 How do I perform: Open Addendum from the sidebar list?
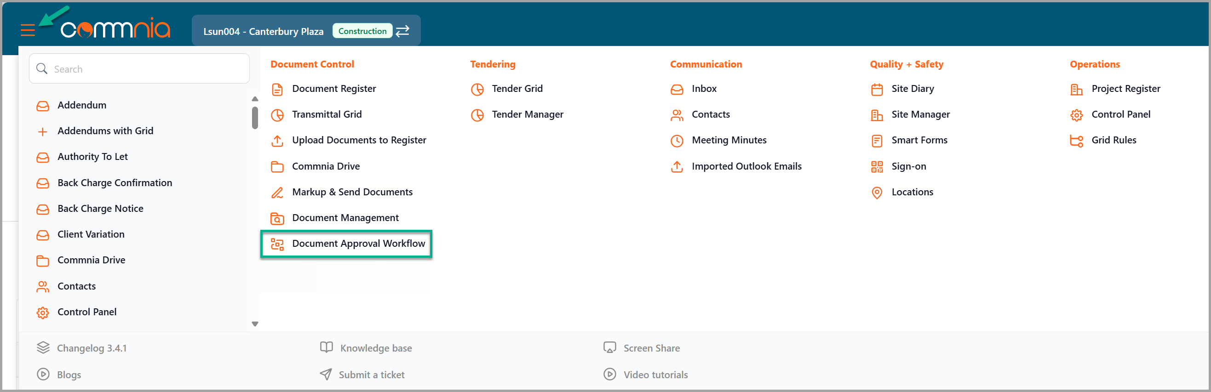click(82, 105)
